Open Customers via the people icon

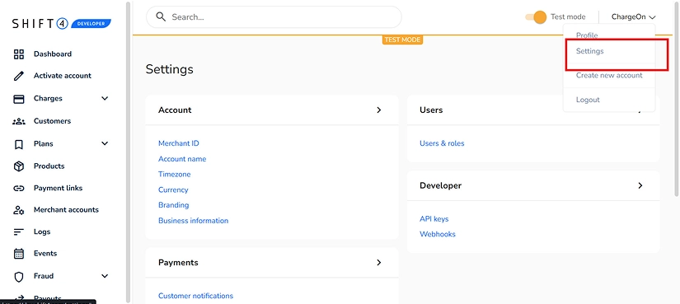pyautogui.click(x=19, y=121)
